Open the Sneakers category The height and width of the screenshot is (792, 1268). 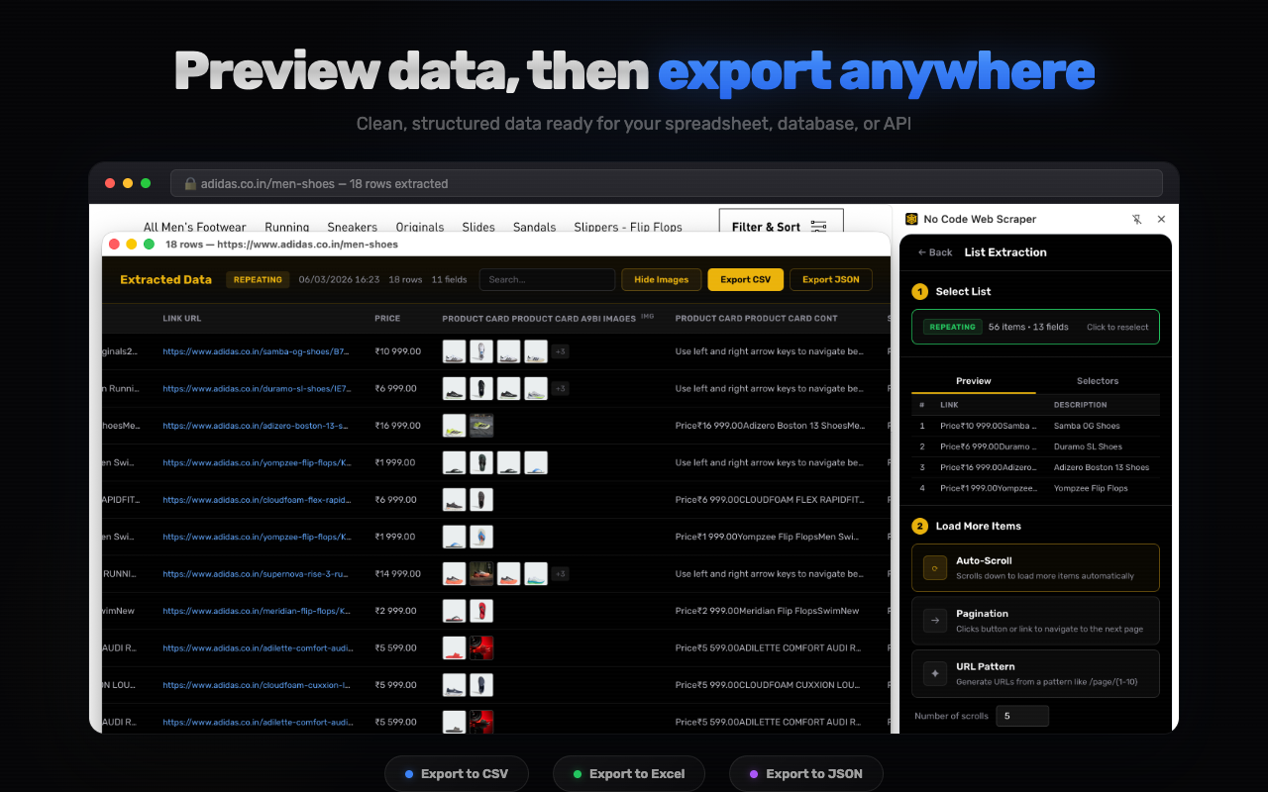tap(353, 227)
